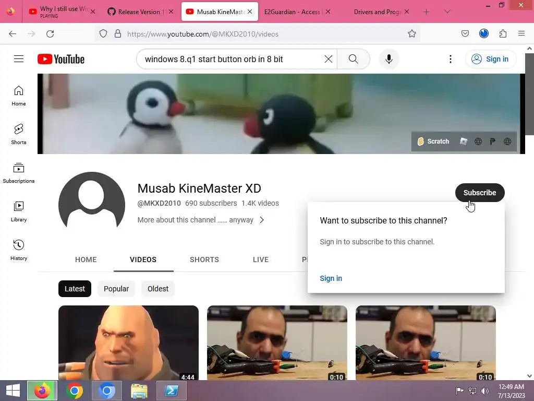Open the Firefox application menu
The width and height of the screenshot is (534, 401).
521,34
